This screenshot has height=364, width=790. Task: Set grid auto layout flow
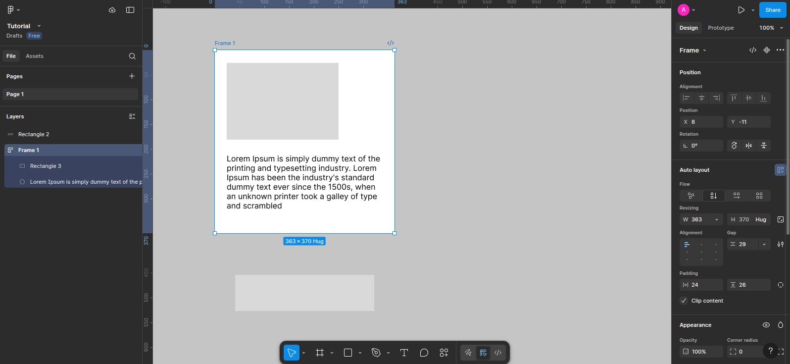pos(759,196)
